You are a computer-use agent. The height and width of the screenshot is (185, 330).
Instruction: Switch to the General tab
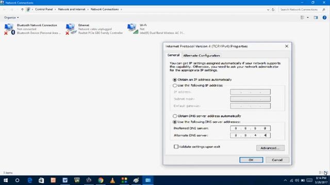click(x=173, y=55)
